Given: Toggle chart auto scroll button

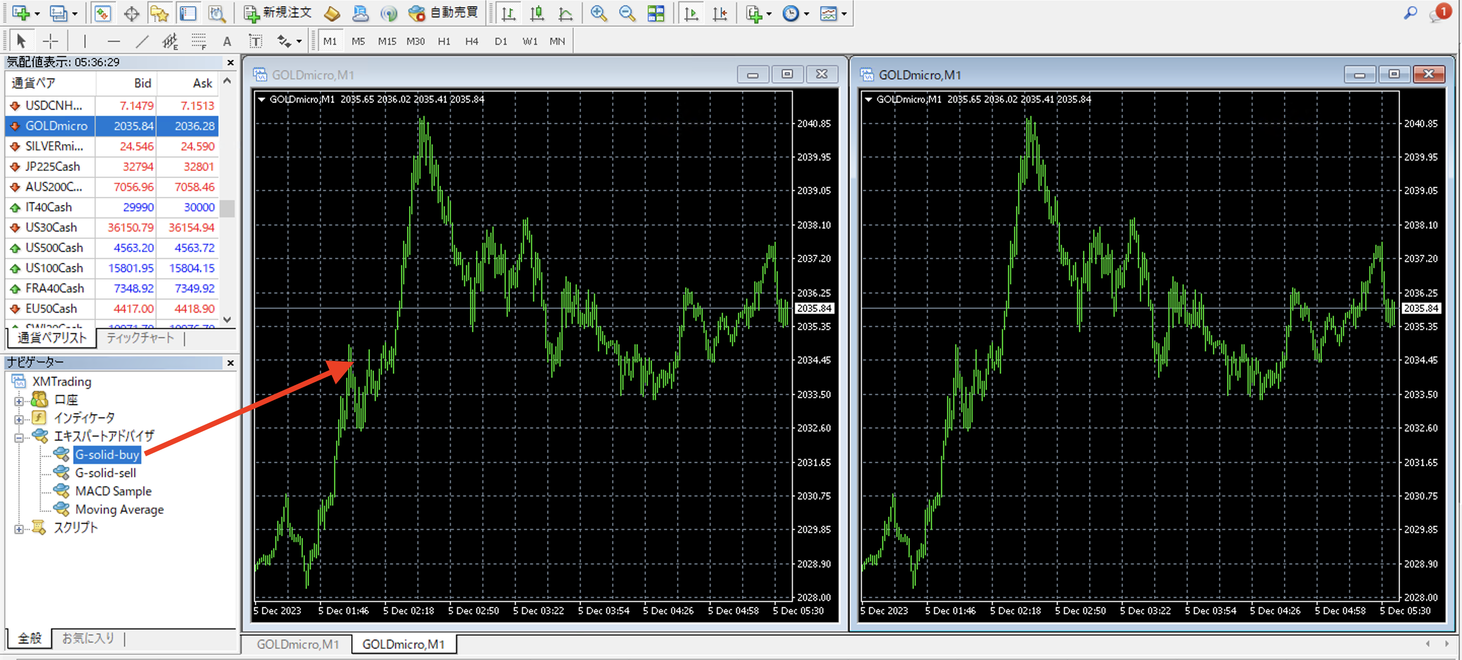Looking at the screenshot, I should tap(691, 13).
